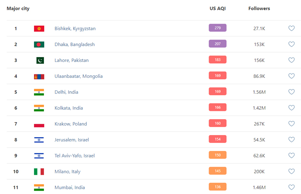
Task: Open the Mumbai, India city link
Action: 70,188
